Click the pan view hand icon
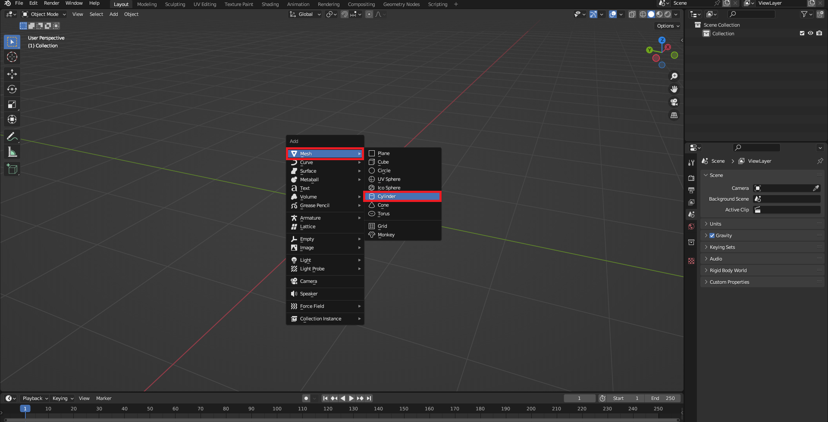 tap(674, 89)
